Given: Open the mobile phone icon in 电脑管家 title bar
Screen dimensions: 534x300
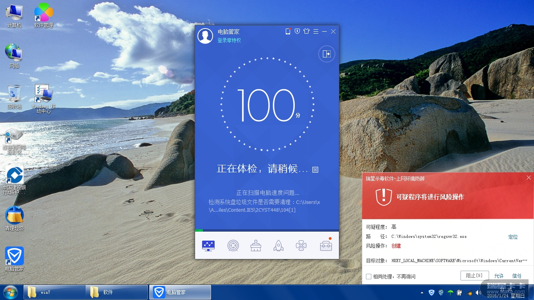Looking at the screenshot, I should coord(288,31).
